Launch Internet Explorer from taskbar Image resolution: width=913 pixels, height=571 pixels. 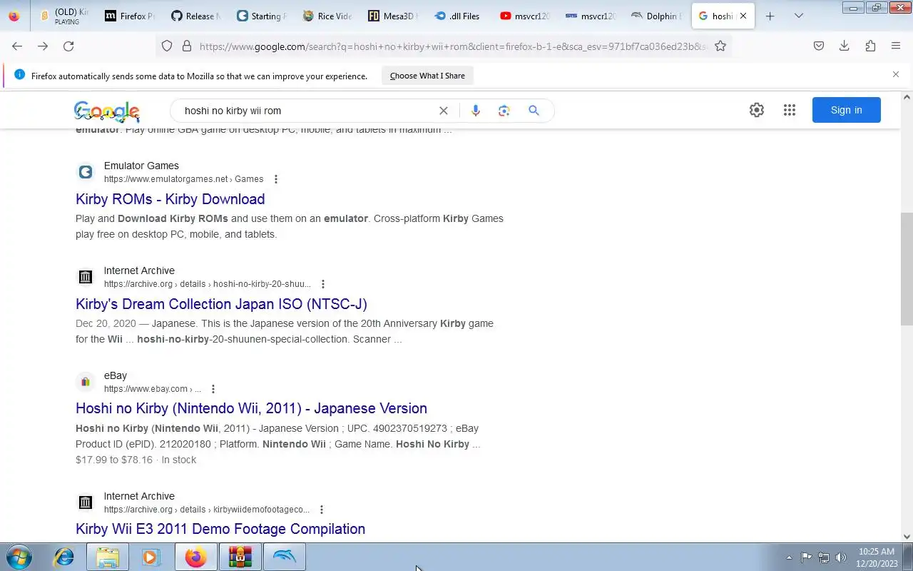pyautogui.click(x=64, y=557)
